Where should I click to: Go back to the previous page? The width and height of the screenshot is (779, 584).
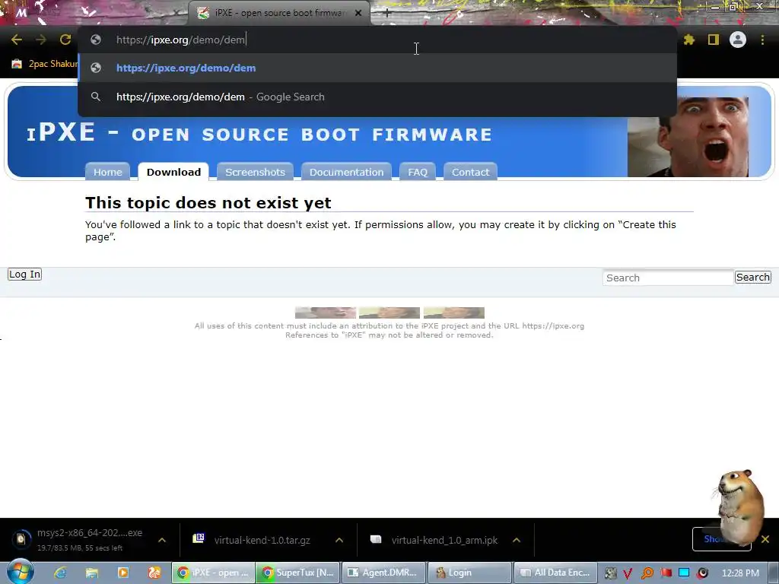17,40
